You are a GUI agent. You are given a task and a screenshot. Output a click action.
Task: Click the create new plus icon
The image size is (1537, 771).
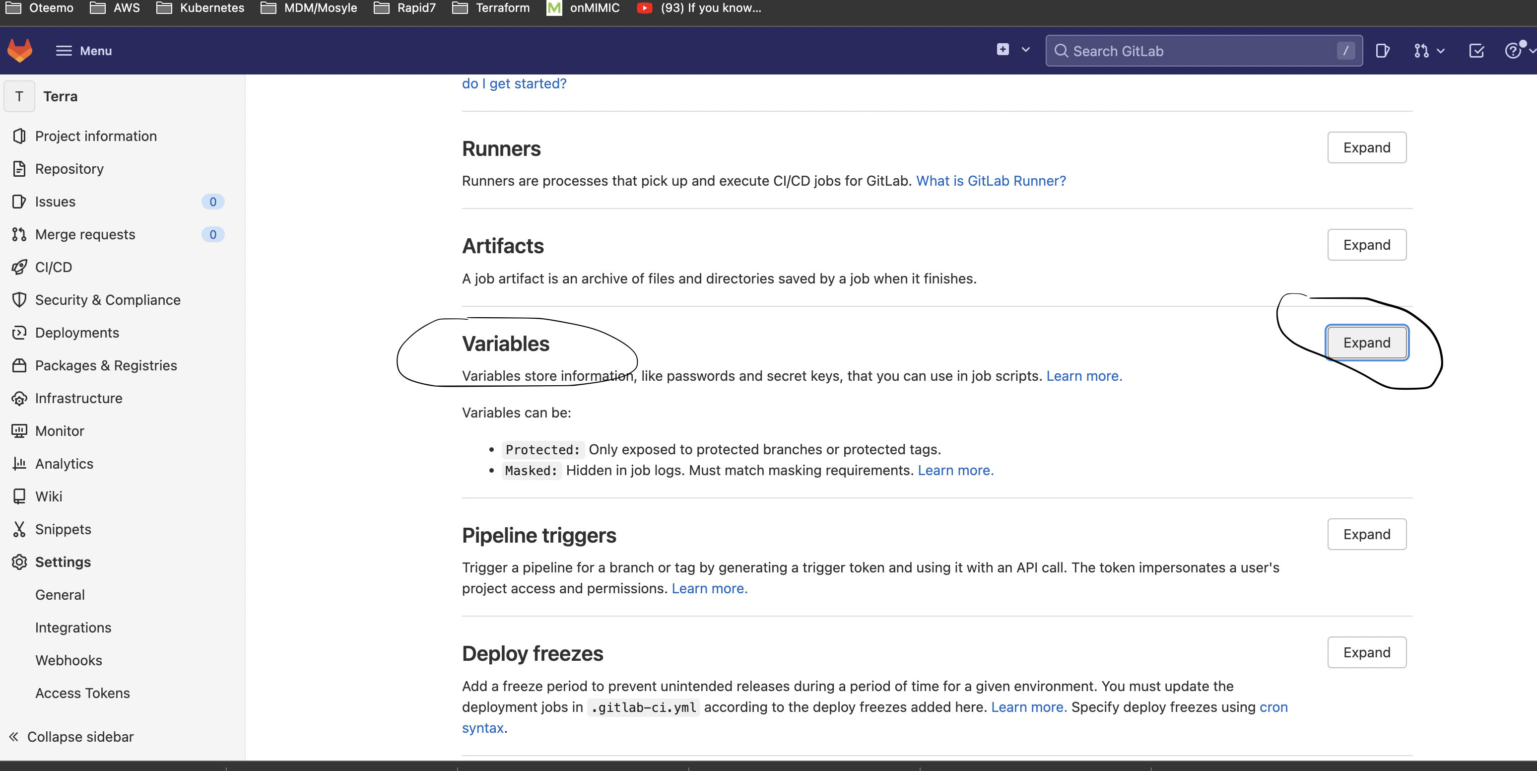1003,50
